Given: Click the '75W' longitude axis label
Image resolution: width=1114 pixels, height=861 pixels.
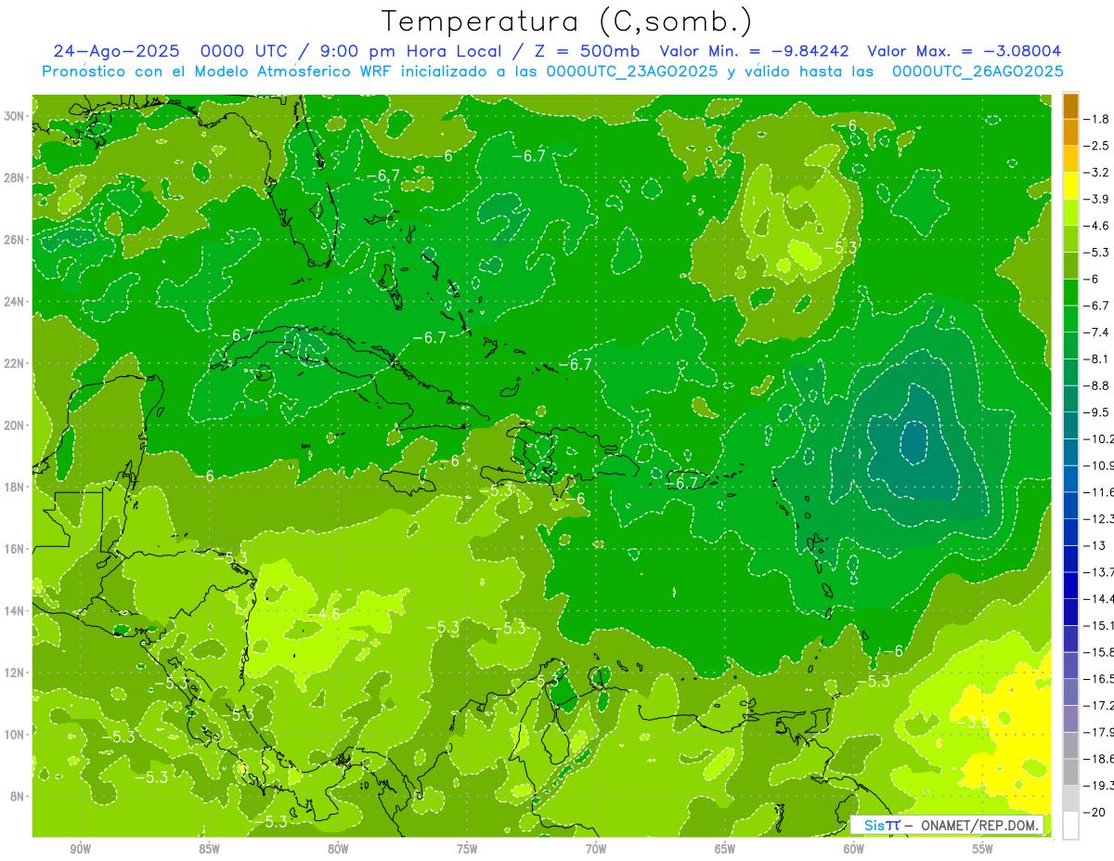Looking at the screenshot, I should [467, 848].
